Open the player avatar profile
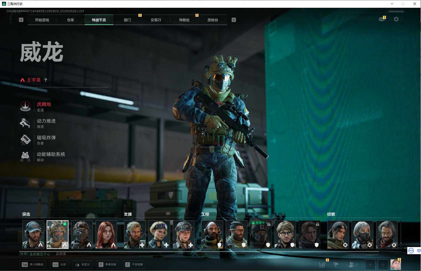421x271 pixels. 395,264
